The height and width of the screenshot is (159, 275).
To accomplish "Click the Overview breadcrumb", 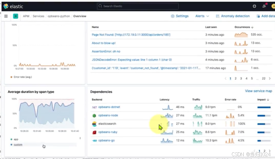I will (80, 16).
